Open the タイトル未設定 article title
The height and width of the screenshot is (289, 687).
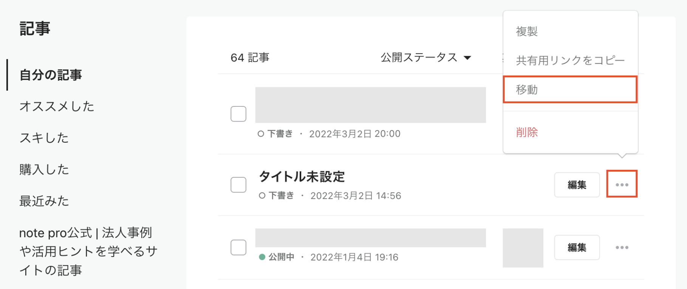pyautogui.click(x=302, y=177)
